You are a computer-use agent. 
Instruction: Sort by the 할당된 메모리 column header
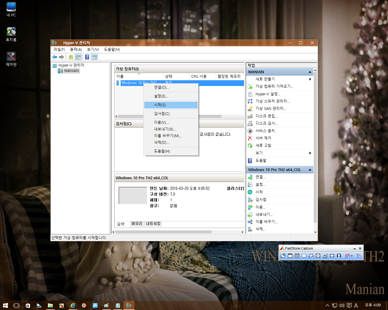pos(230,77)
